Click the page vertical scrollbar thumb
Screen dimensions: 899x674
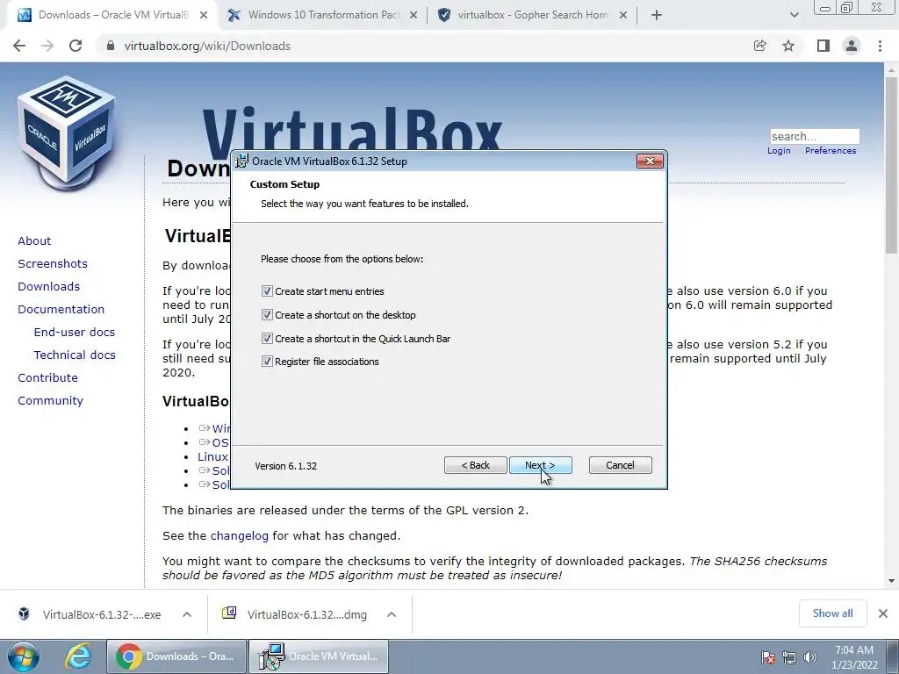(892, 166)
